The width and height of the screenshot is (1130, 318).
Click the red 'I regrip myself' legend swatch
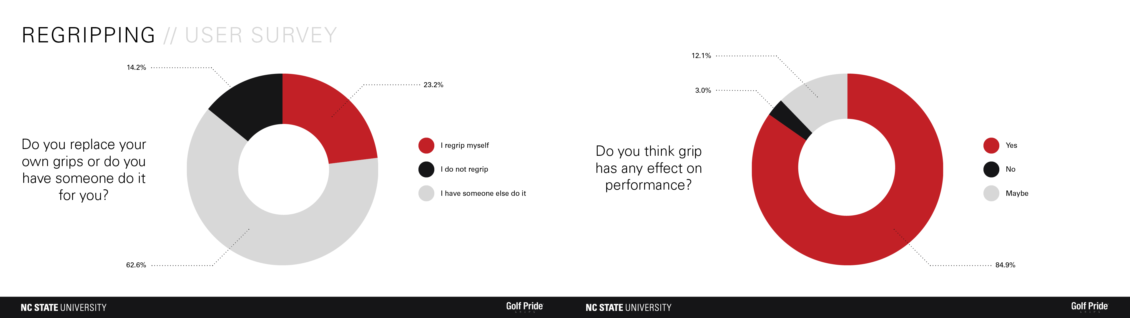click(426, 145)
